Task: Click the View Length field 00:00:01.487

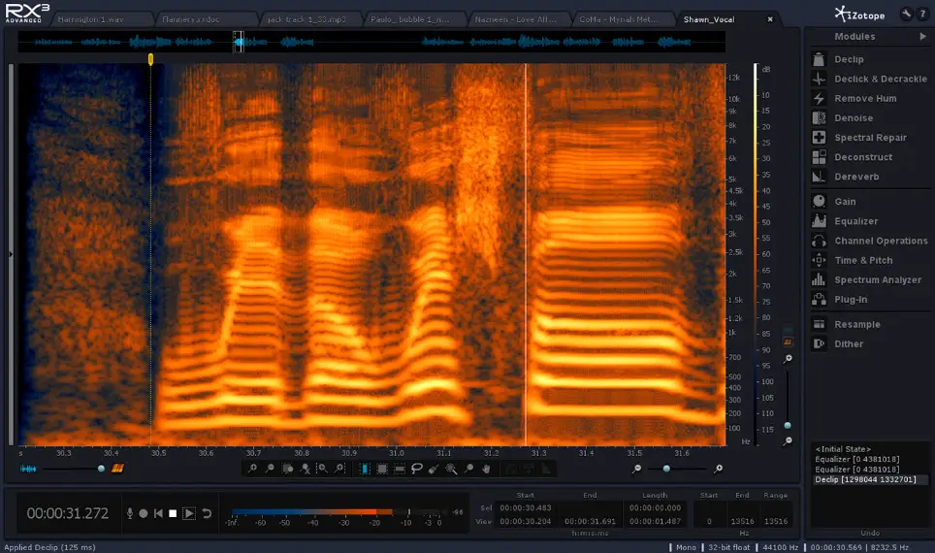Action: (655, 521)
